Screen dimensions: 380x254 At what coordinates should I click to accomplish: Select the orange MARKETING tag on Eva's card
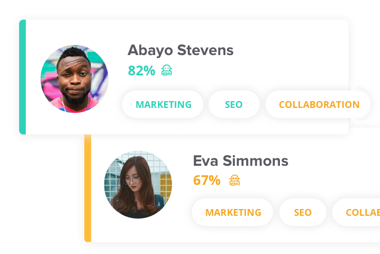tap(233, 212)
